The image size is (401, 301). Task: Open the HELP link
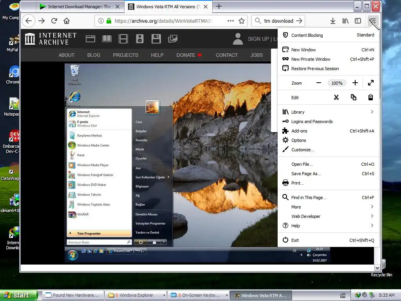(157, 55)
